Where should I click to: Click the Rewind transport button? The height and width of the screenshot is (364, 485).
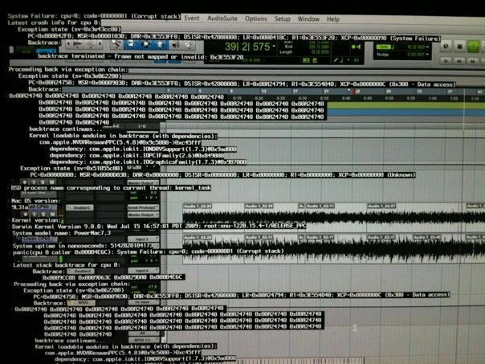tap(459, 61)
